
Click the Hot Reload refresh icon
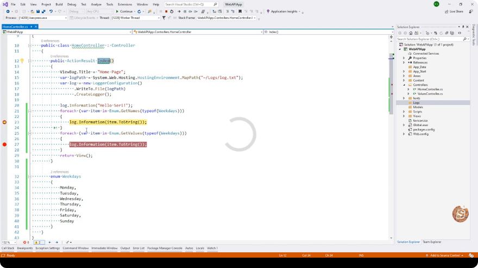pyautogui.click(x=139, y=11)
